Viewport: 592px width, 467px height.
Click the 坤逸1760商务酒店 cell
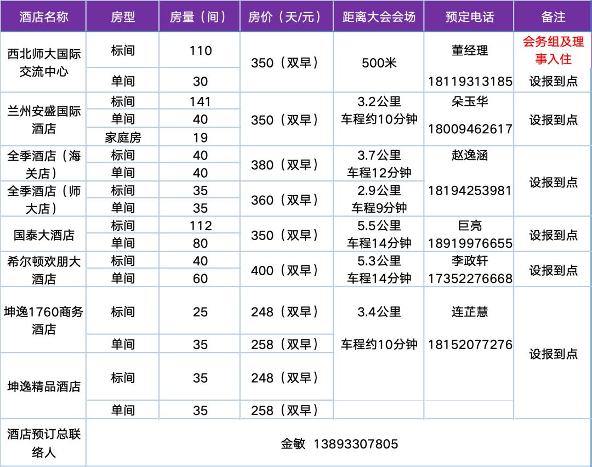click(x=44, y=320)
